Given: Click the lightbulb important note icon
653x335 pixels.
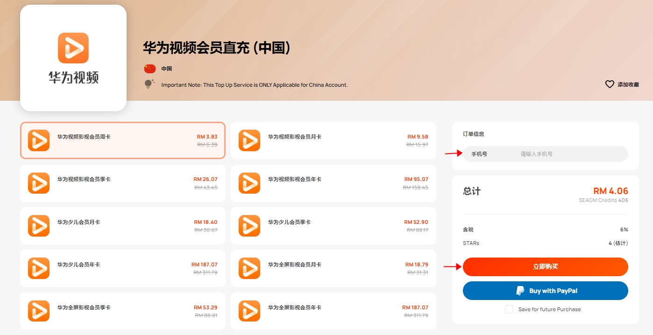Looking at the screenshot, I should (149, 84).
